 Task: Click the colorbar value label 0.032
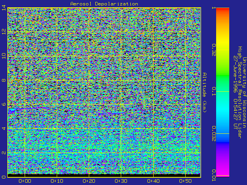click(214, 134)
